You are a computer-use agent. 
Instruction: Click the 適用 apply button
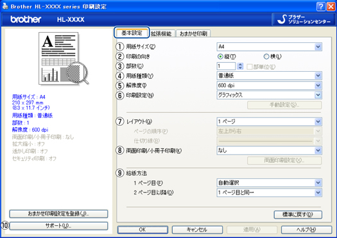(252, 230)
